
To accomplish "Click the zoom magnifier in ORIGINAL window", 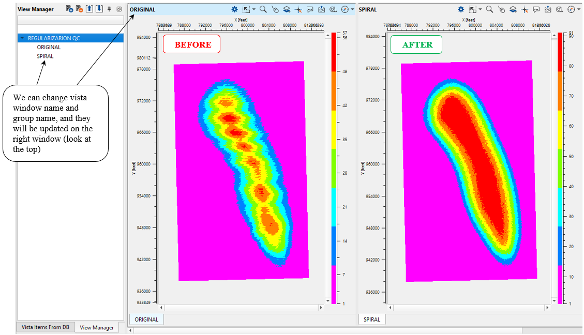I will click(263, 9).
